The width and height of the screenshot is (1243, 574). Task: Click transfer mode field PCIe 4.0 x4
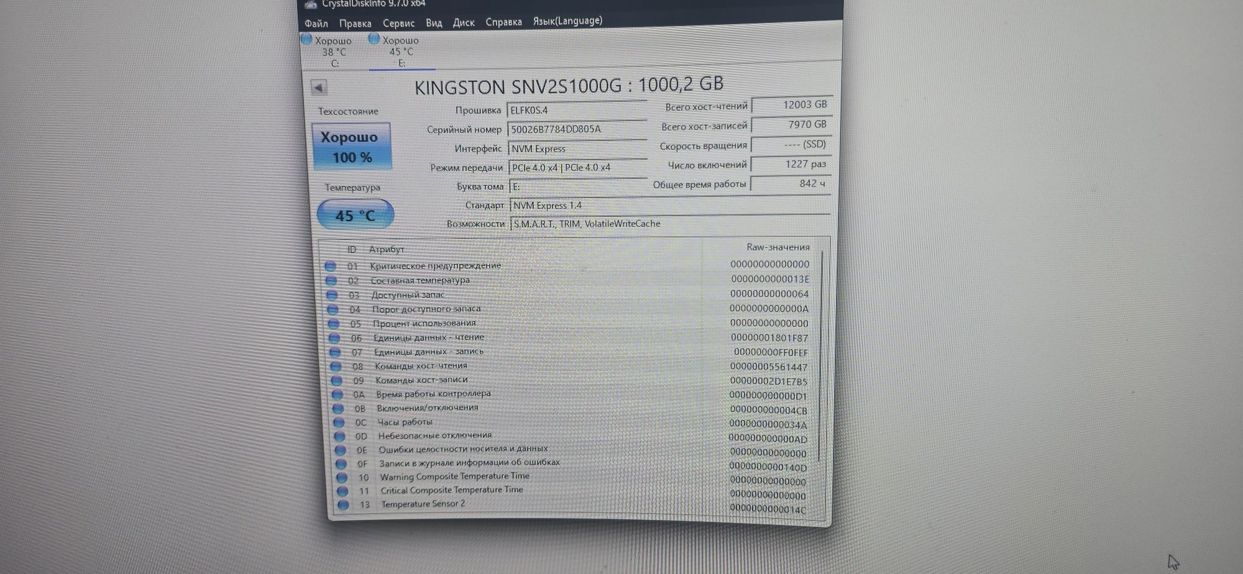coord(578,168)
